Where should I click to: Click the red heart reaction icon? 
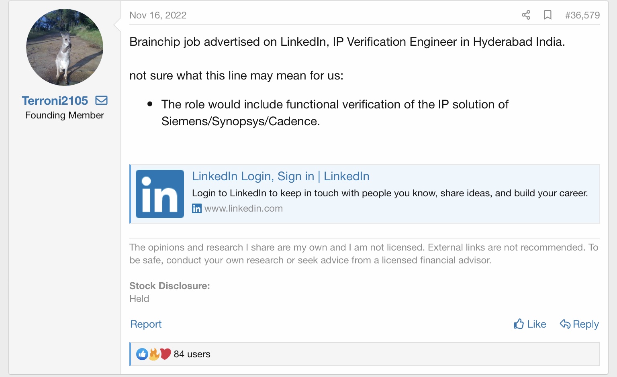165,354
